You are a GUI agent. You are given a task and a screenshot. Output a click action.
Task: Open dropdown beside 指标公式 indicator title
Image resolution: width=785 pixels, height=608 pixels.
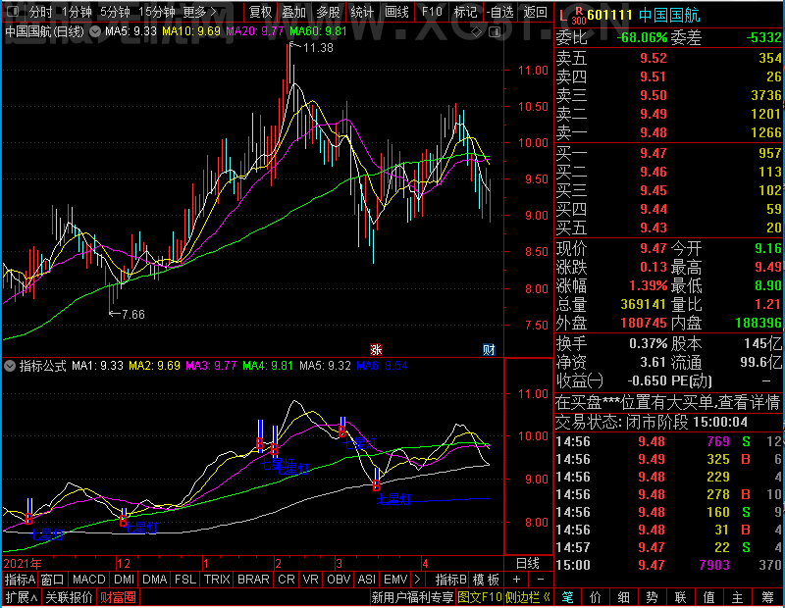coord(10,366)
